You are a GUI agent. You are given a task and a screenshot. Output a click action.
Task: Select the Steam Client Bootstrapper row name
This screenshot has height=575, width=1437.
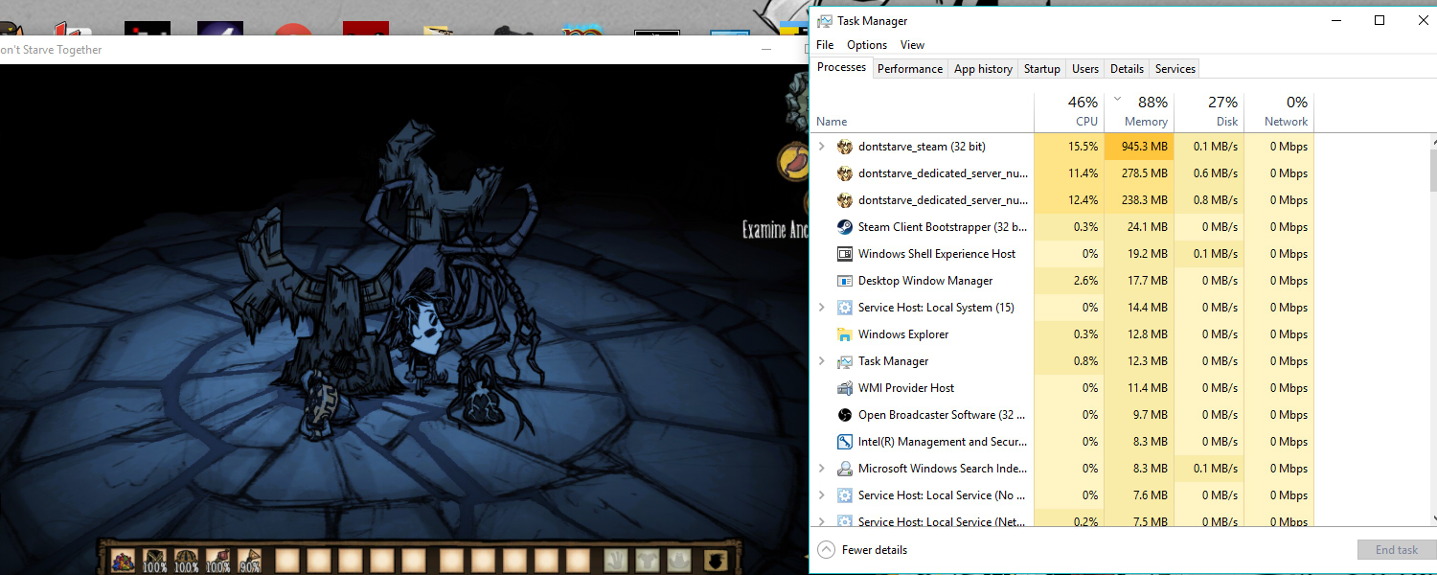(943, 227)
